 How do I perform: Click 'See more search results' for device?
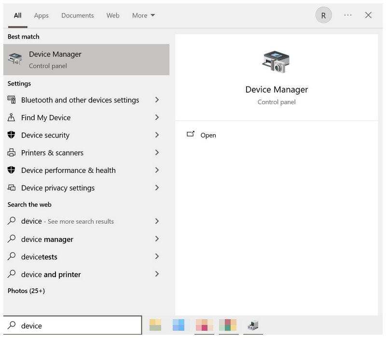point(80,221)
